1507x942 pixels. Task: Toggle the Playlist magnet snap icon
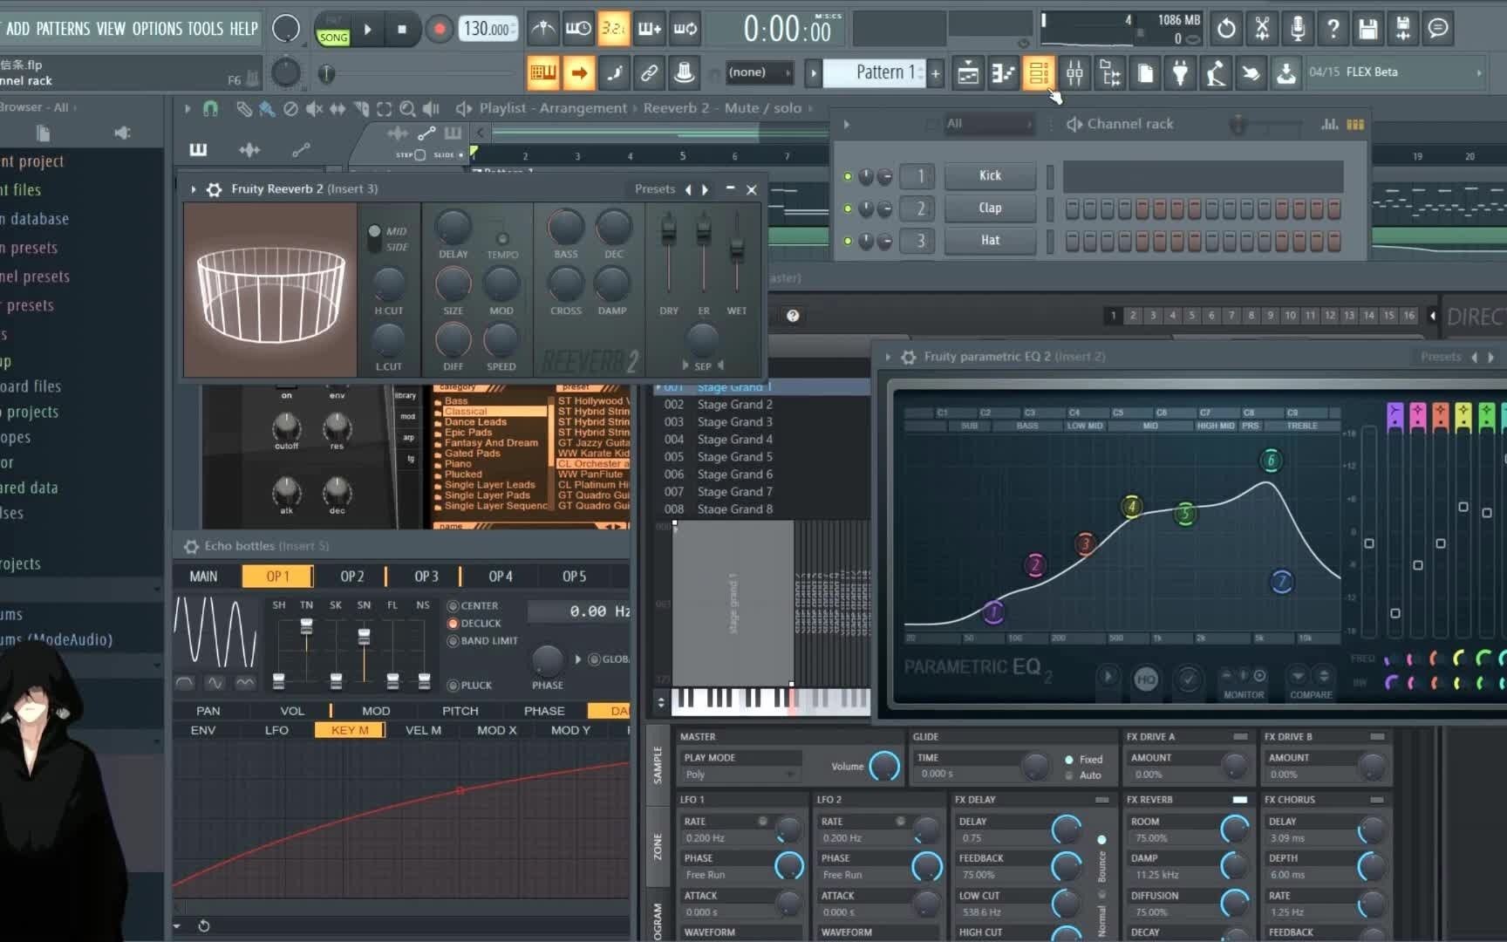(x=210, y=108)
